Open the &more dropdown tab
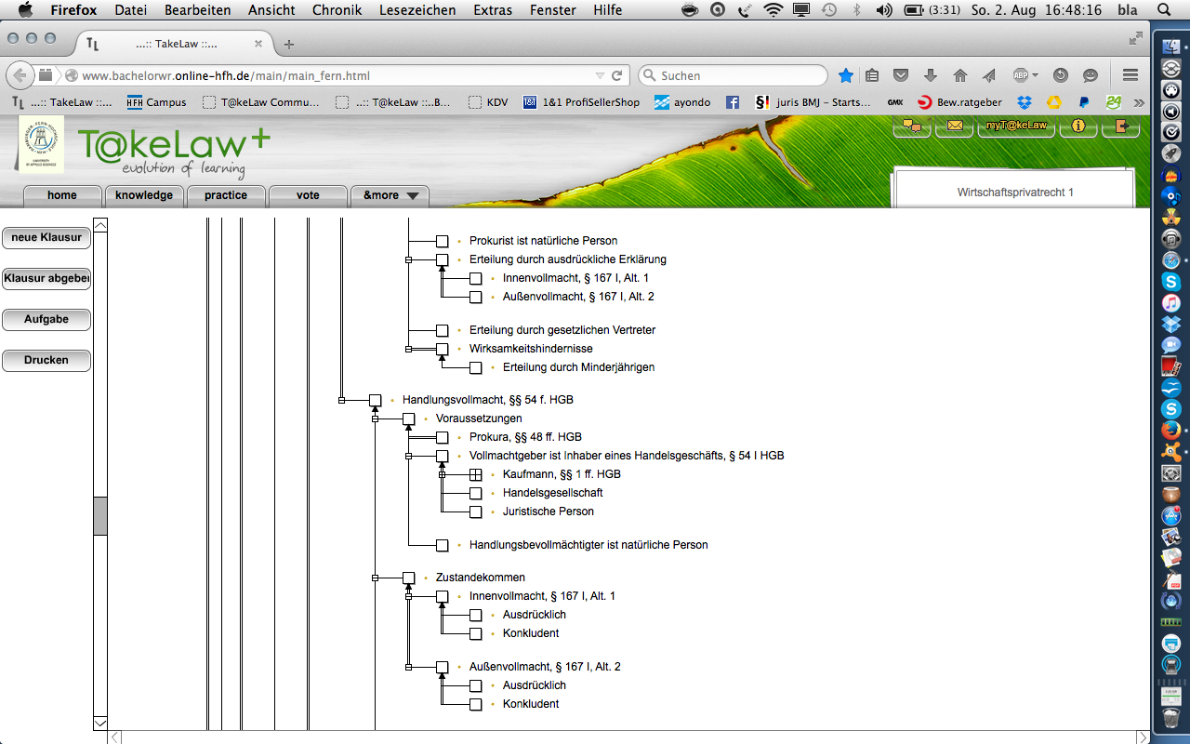This screenshot has width=1190, height=744. click(x=390, y=195)
